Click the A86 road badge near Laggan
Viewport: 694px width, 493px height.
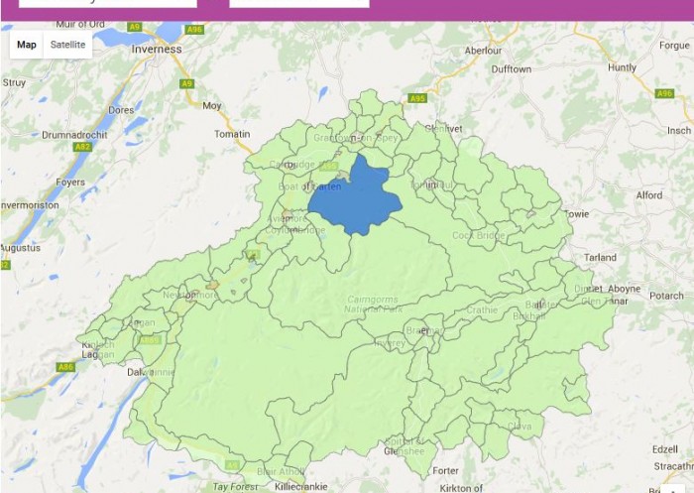pyautogui.click(x=66, y=367)
